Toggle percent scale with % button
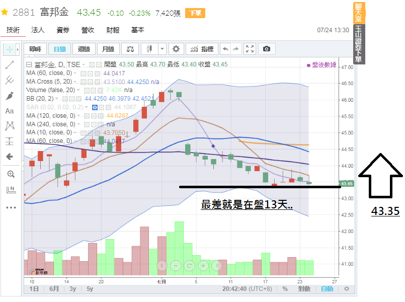405x302 pixels. click(285, 289)
